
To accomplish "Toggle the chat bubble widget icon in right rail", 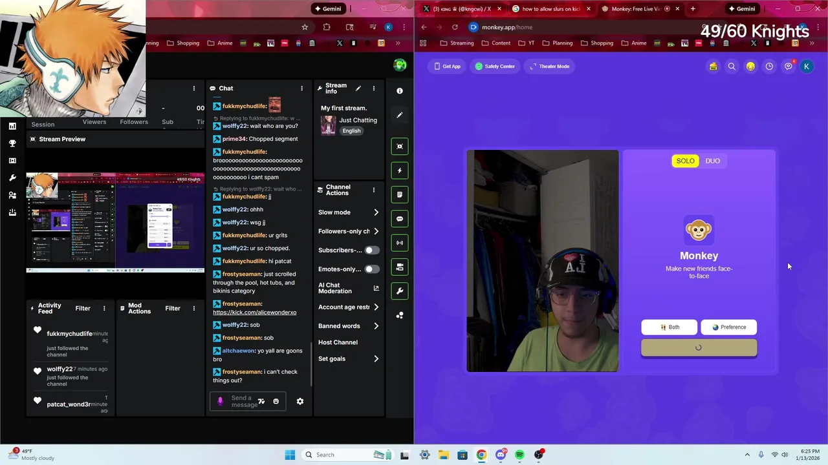I will point(400,219).
